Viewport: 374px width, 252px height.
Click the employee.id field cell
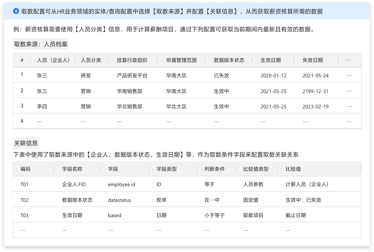pyautogui.click(x=122, y=184)
